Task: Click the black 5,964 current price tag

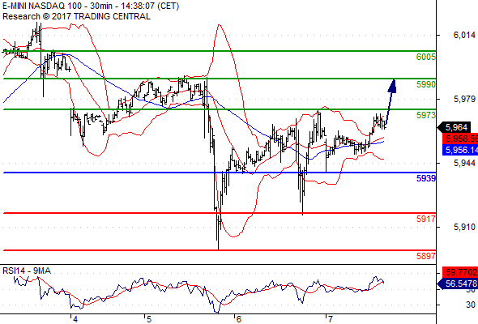Action: [455, 127]
